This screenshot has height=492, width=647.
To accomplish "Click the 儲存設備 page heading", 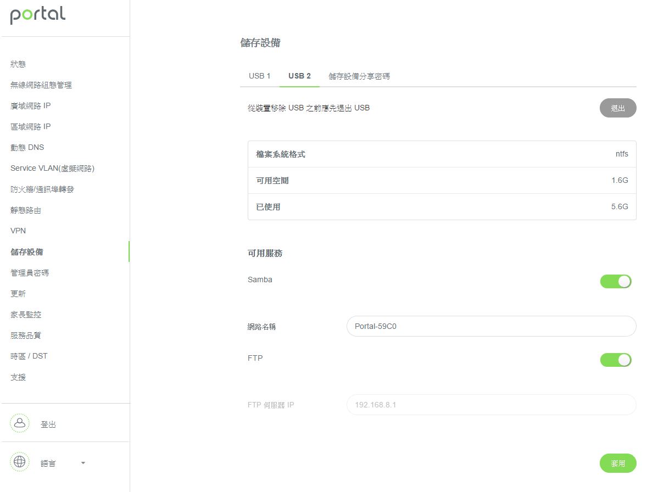I will click(x=260, y=43).
